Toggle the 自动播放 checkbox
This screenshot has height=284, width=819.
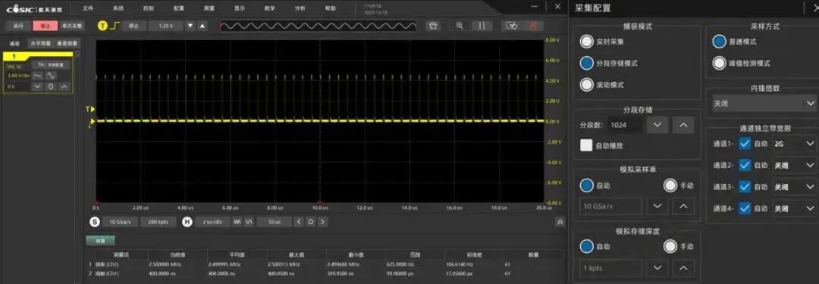click(586, 145)
